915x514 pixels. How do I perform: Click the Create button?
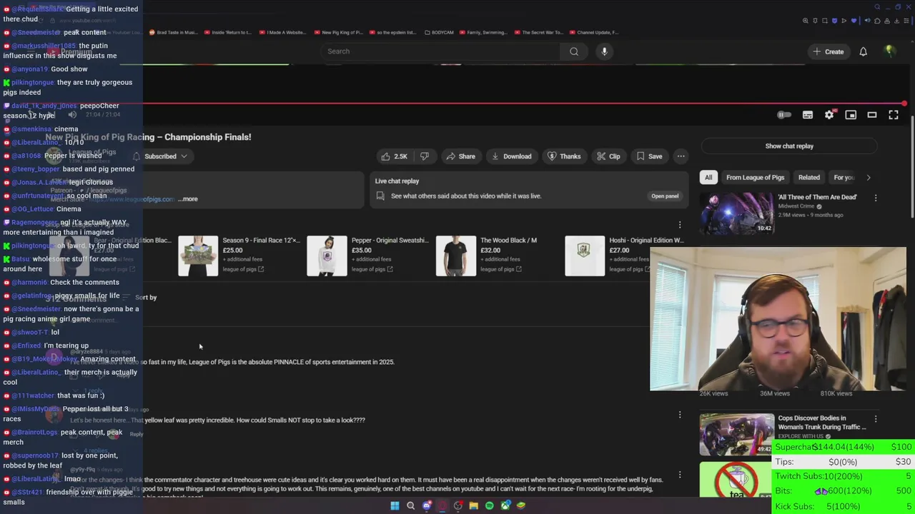tap(828, 51)
